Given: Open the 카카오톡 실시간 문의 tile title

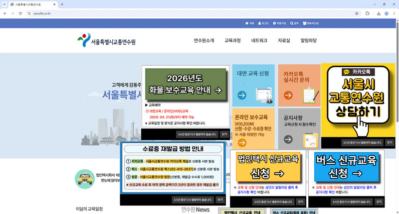Looking at the screenshot, I should pyautogui.click(x=296, y=77).
